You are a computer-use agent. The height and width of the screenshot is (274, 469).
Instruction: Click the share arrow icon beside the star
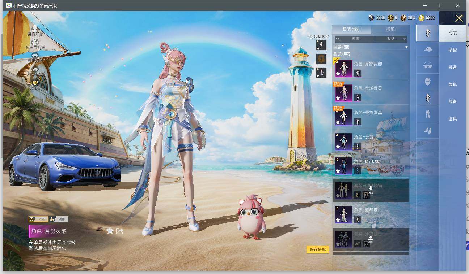[x=120, y=231]
